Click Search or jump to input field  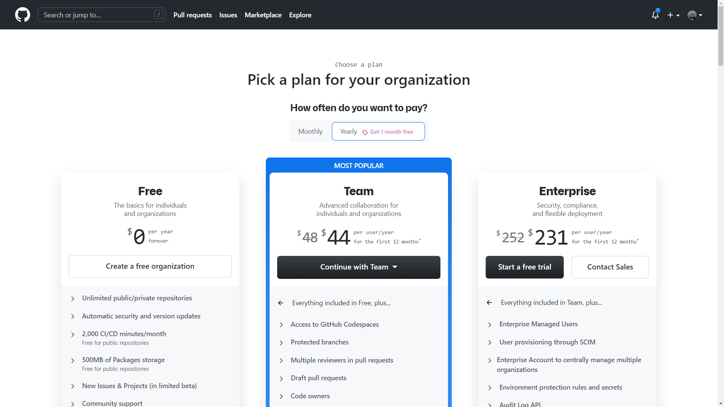[x=102, y=14]
